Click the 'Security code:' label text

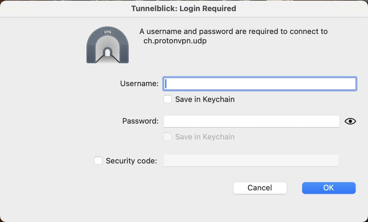click(x=131, y=161)
